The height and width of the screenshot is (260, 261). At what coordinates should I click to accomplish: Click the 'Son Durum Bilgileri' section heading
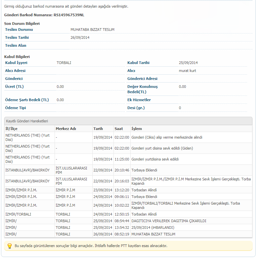22,24
